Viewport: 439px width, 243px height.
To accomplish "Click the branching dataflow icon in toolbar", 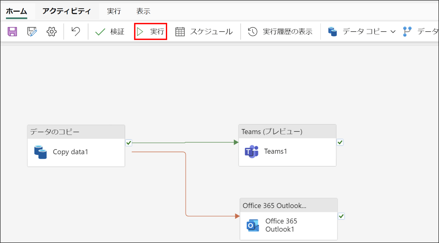I will (x=407, y=32).
